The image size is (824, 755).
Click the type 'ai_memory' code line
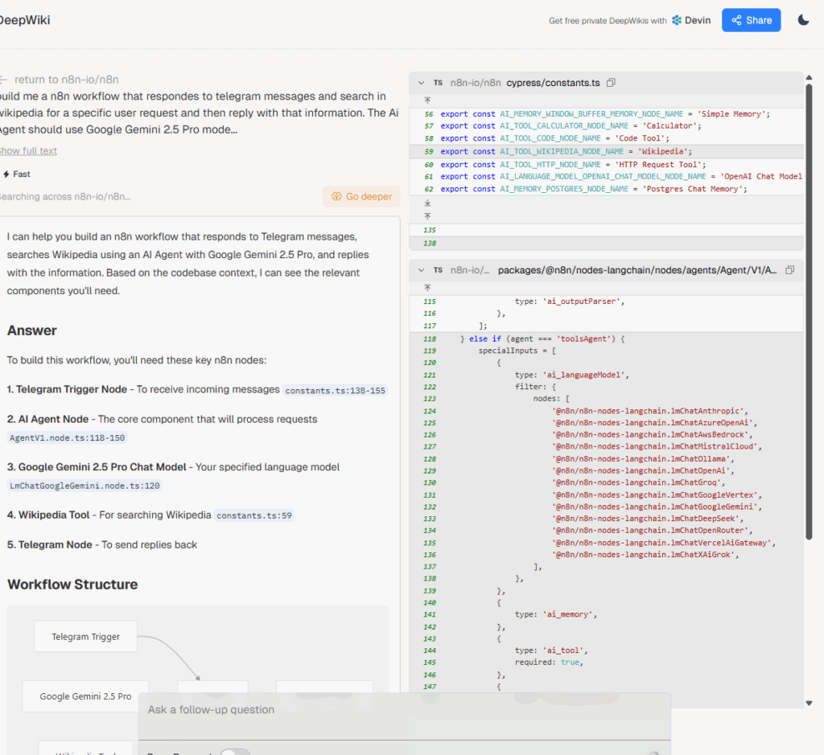point(607,614)
